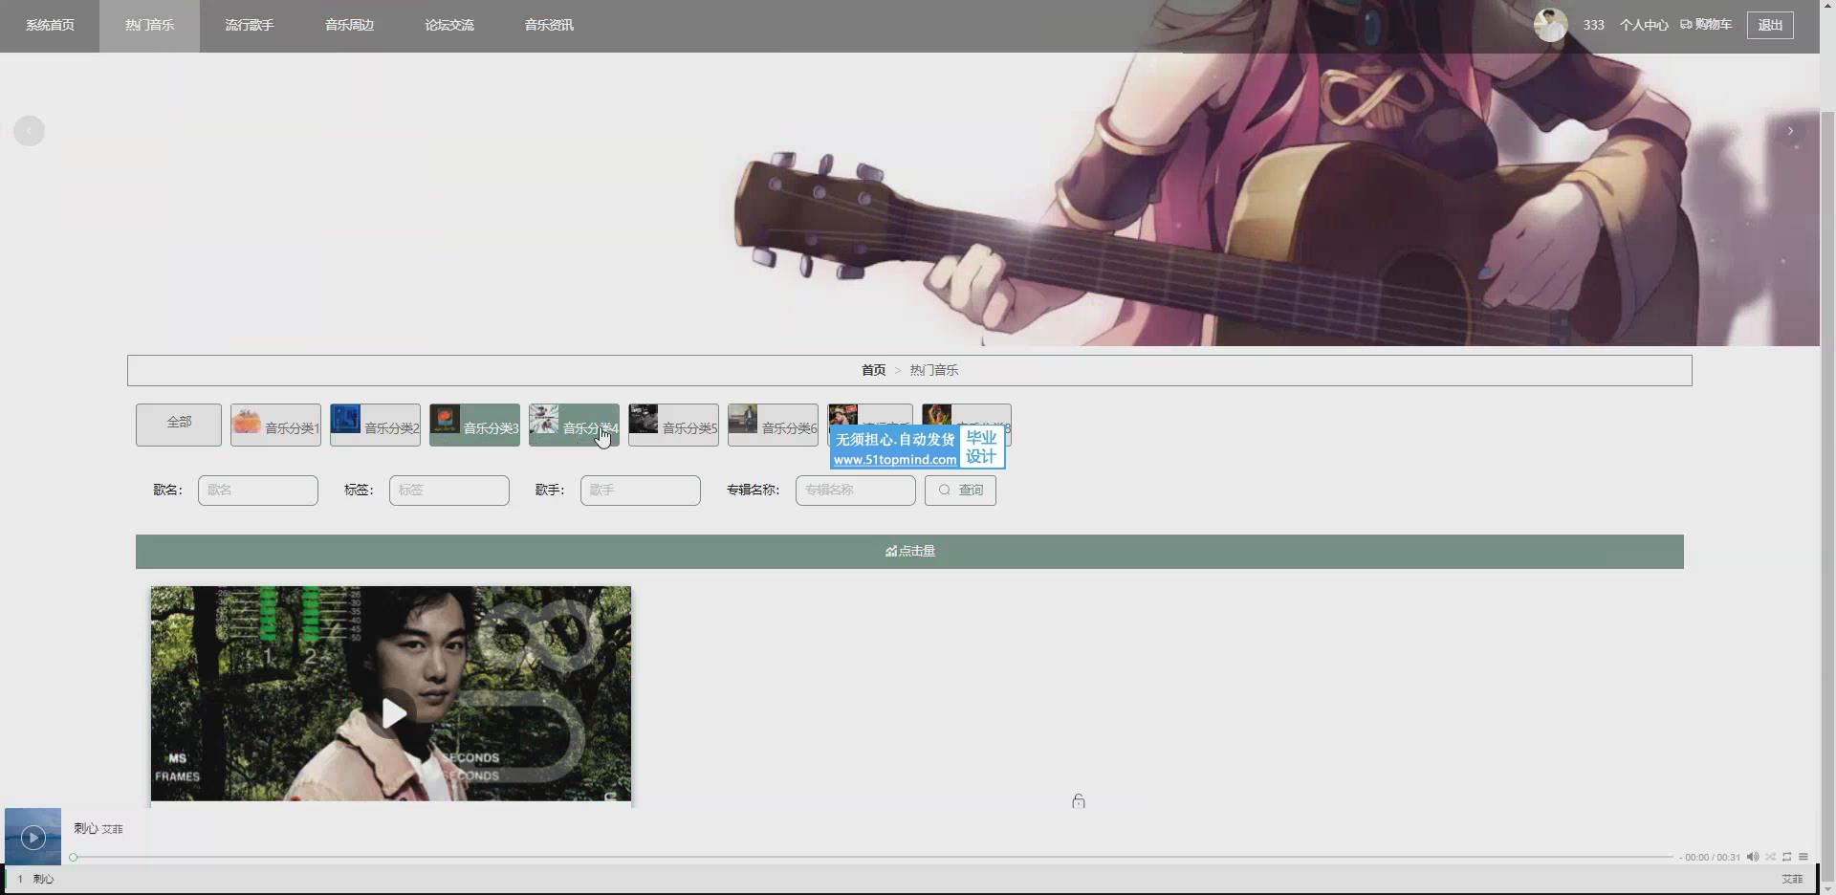Click the 00:00 / 00:31 time display
The width and height of the screenshot is (1836, 895).
point(1712,858)
